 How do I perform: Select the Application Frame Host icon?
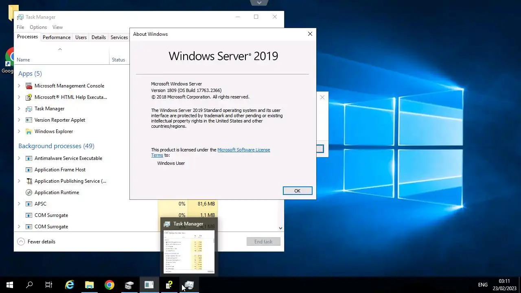pyautogui.click(x=29, y=170)
